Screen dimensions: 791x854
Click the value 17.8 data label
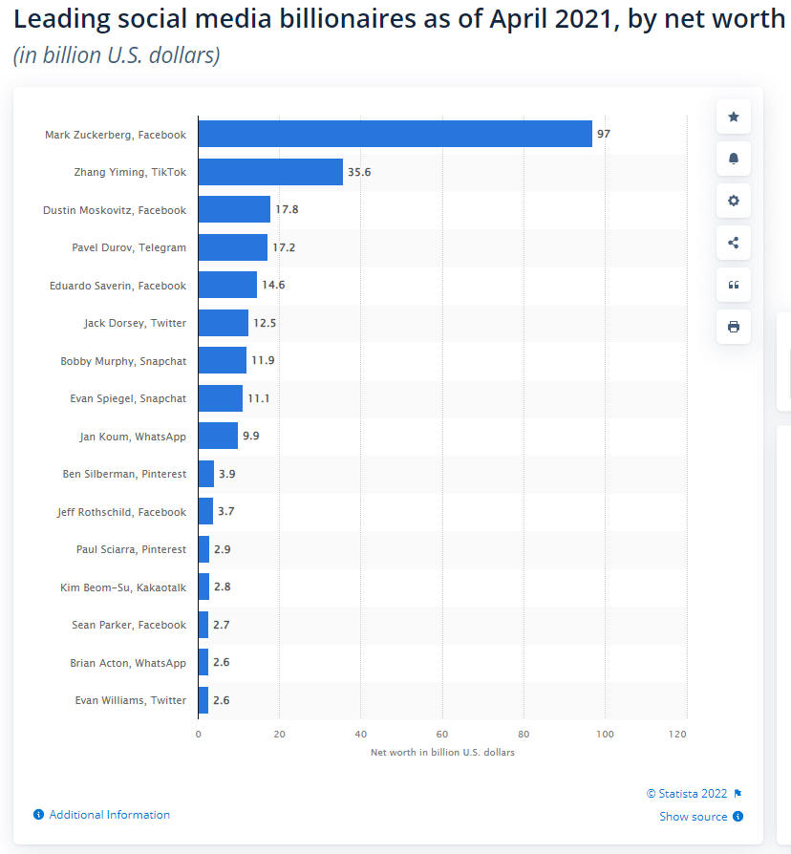coord(288,209)
